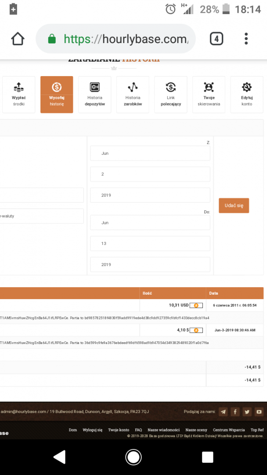The image size is (267, 475).
Task: Click the Centrum Wsparcia footer link
Action: click(229, 430)
